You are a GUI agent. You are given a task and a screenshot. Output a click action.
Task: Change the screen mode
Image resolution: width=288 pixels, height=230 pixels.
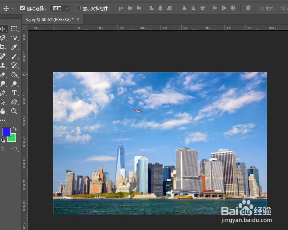point(14,149)
